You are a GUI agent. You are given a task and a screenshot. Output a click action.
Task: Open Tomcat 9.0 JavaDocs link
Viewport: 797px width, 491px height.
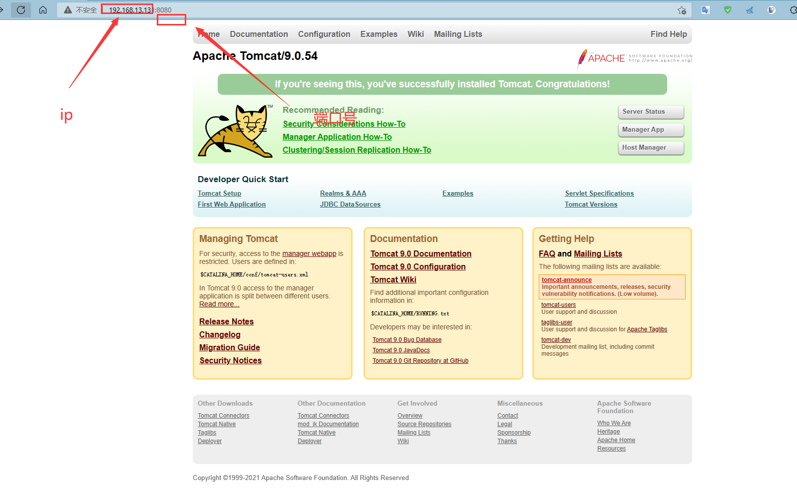coord(401,350)
